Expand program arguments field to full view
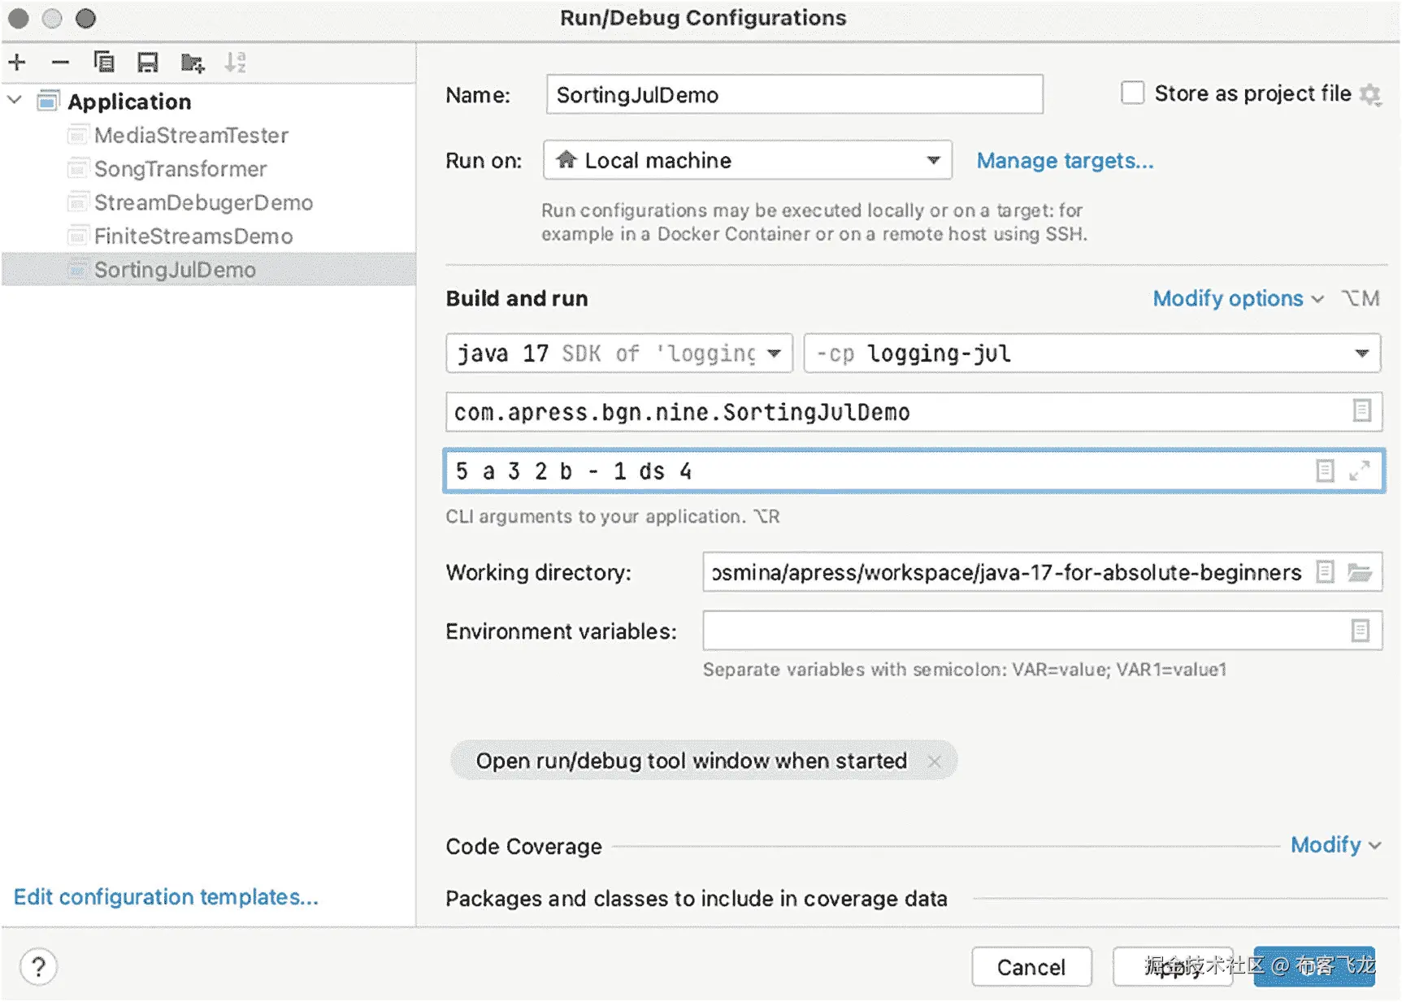The width and height of the screenshot is (1402, 1002). tap(1359, 471)
